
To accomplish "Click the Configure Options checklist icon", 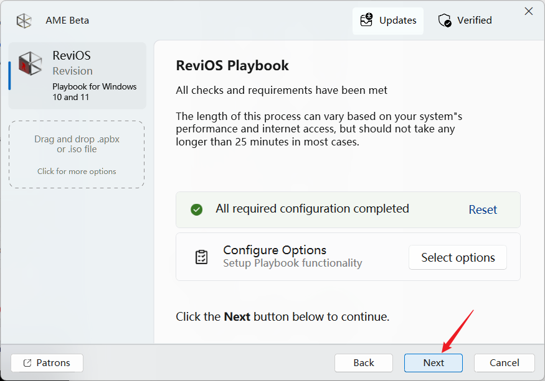I will coord(202,257).
